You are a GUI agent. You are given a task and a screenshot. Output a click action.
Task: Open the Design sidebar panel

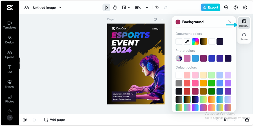pyautogui.click(x=10, y=40)
